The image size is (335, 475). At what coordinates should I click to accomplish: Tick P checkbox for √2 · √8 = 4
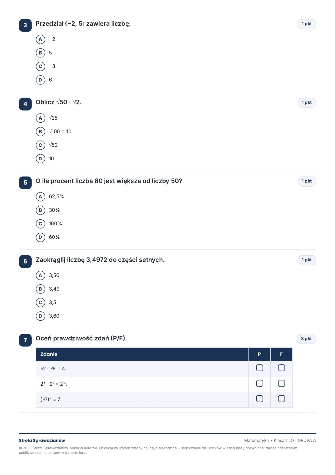(259, 368)
